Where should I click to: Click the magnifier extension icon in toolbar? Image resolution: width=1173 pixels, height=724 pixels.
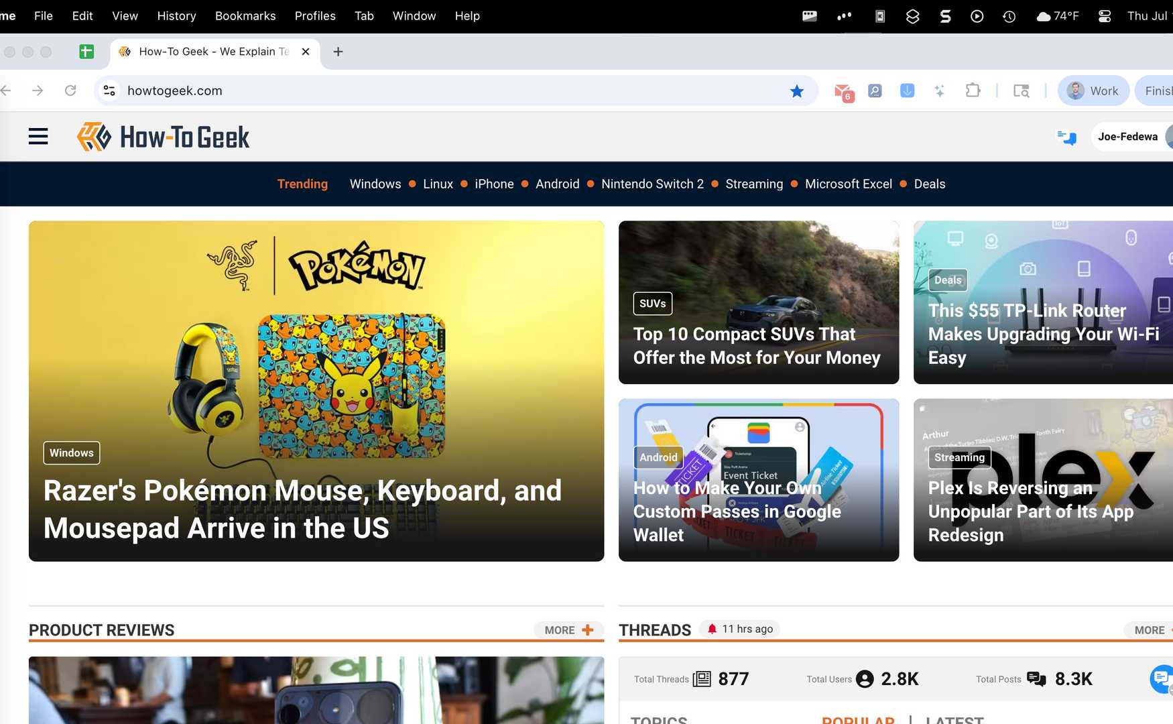875,90
